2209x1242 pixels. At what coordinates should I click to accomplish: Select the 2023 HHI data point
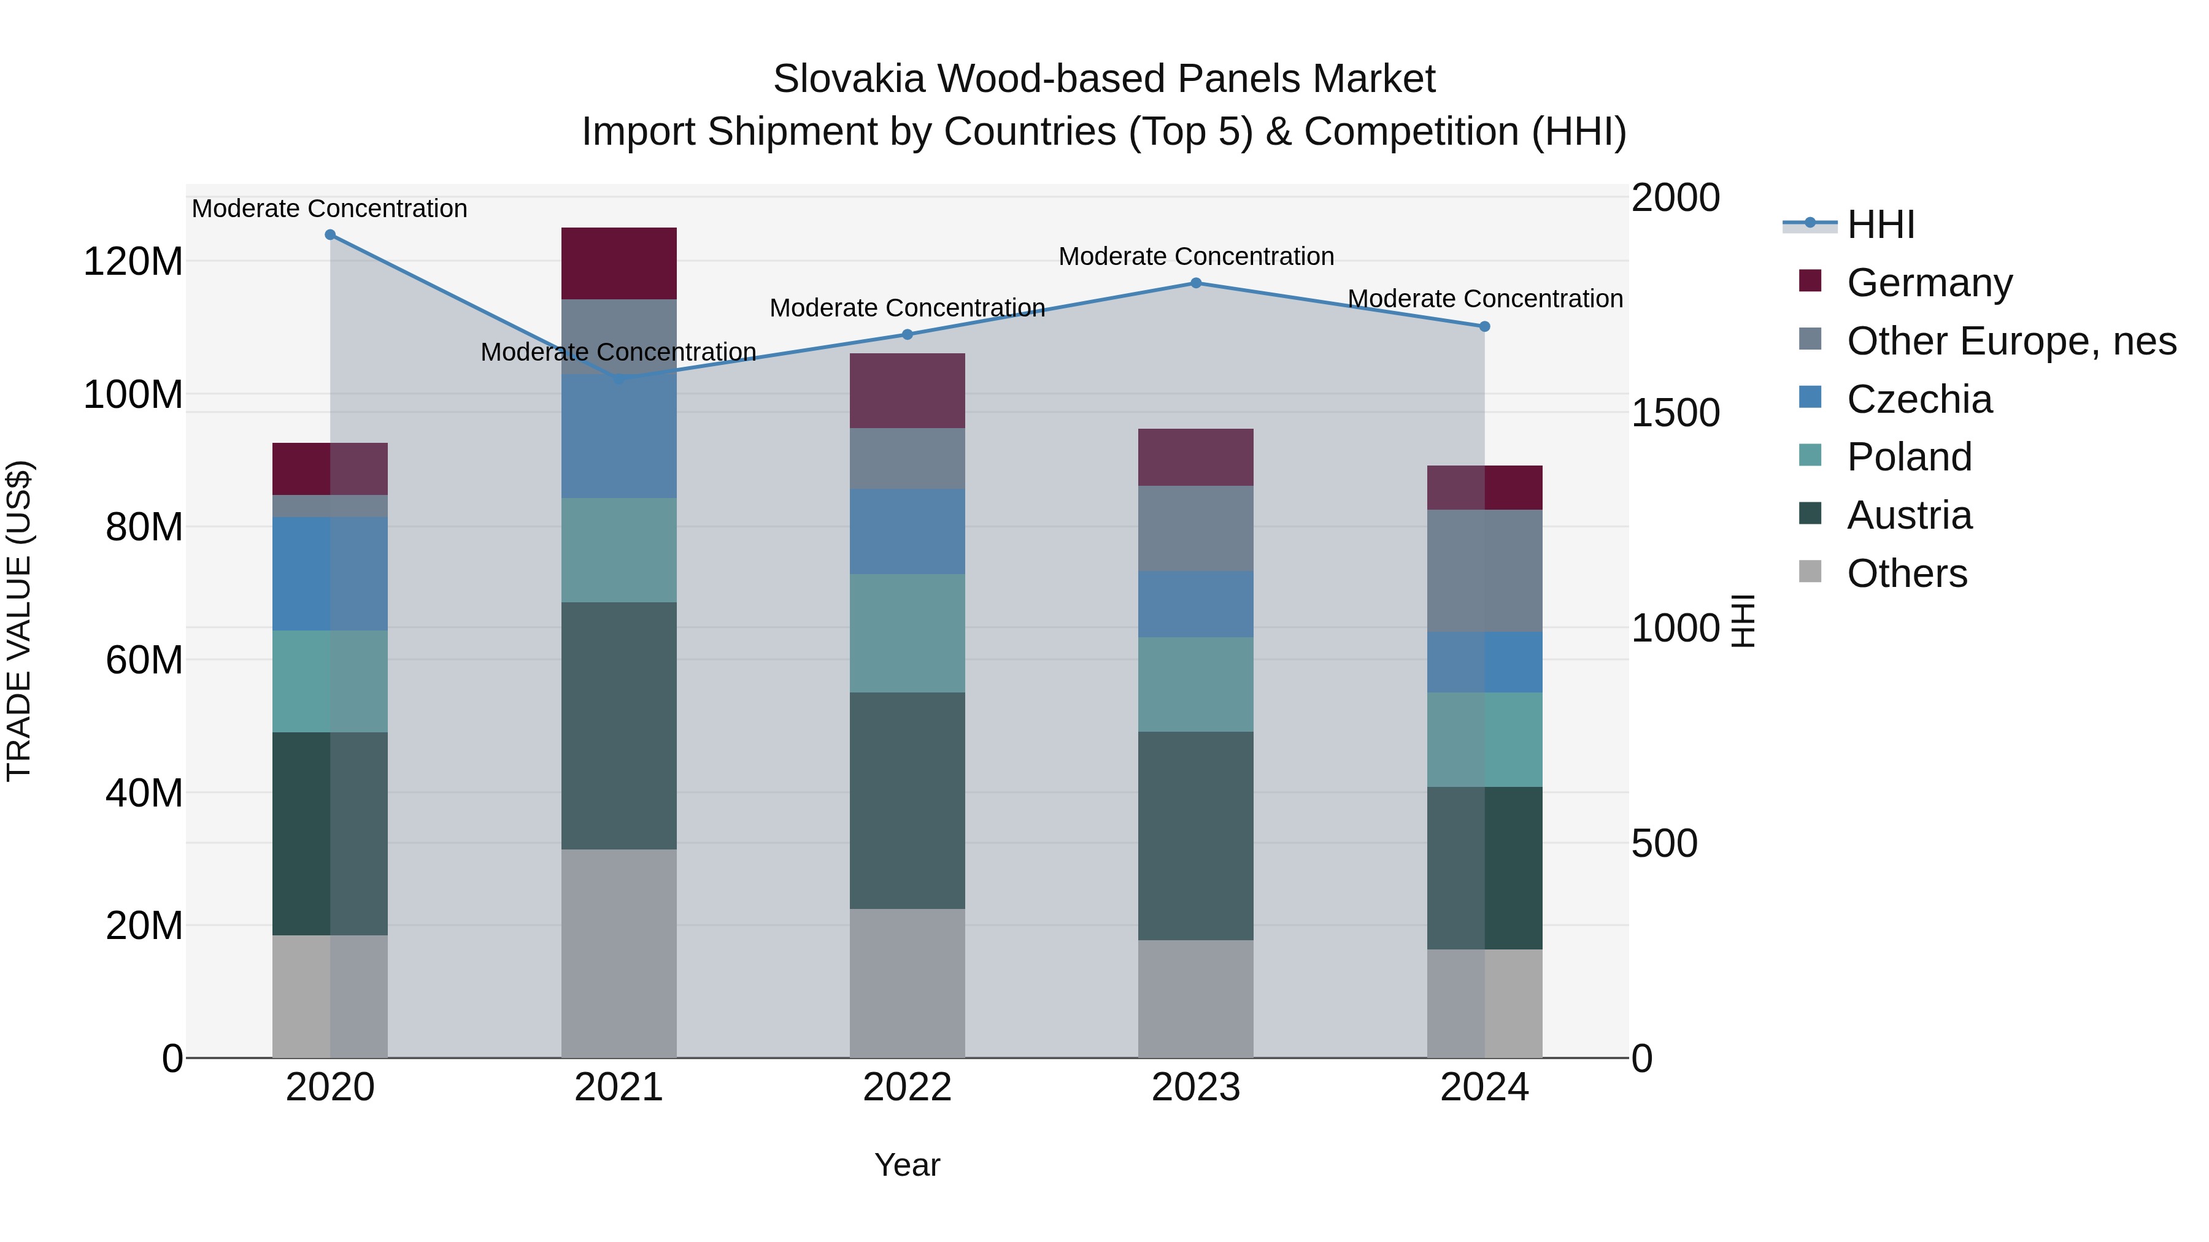click(1197, 283)
